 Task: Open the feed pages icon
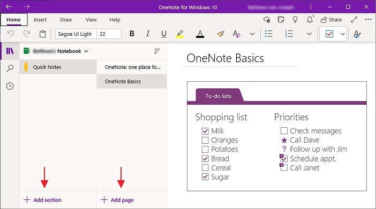[x=281, y=19]
